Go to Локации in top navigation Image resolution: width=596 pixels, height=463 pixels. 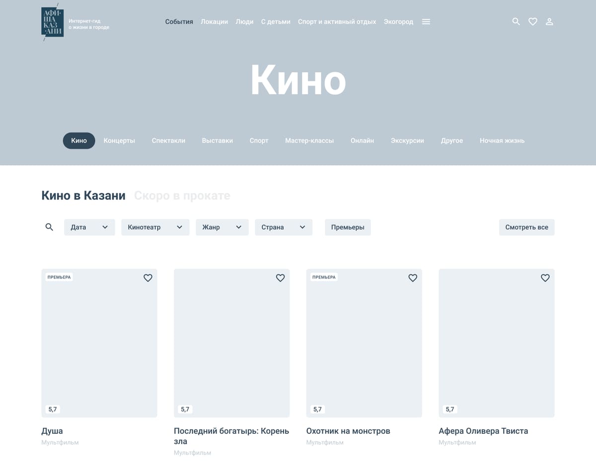[214, 22]
